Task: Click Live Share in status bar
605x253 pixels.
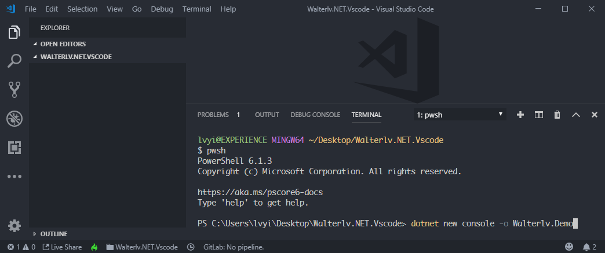Action: tap(62, 247)
